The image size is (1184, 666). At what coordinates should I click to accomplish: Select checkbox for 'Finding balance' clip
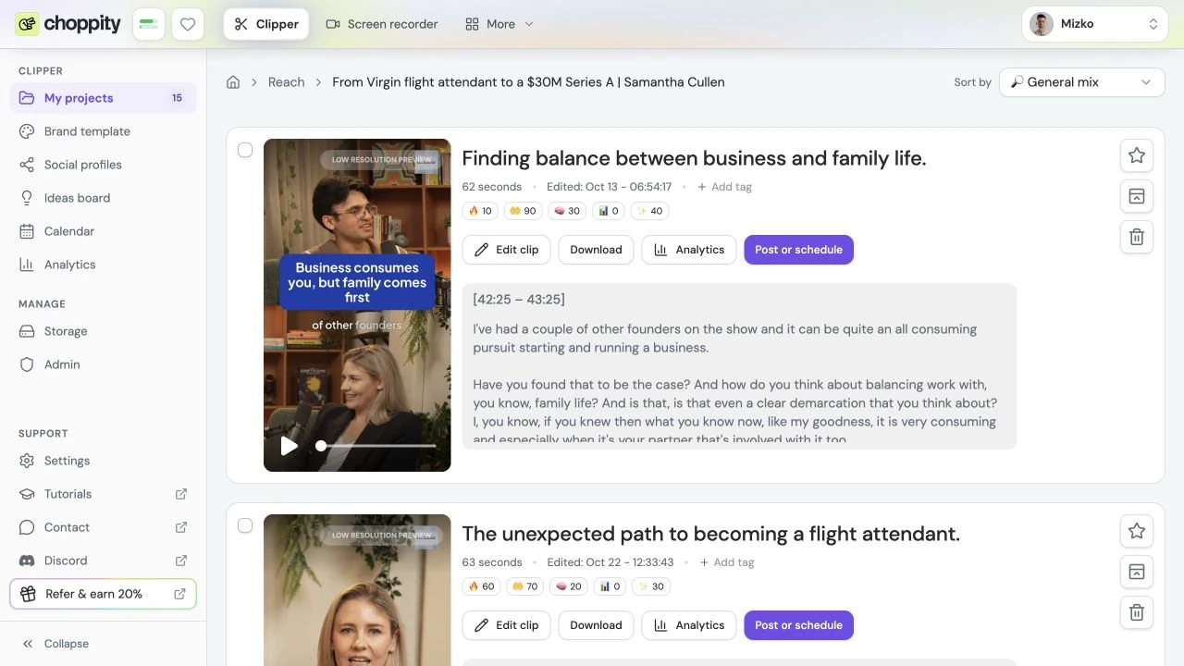245,150
